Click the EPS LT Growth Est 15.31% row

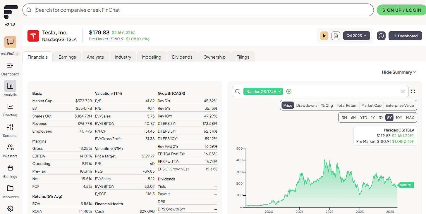click(188, 169)
